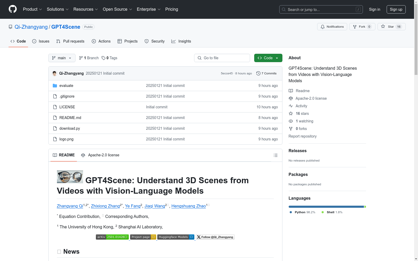Click the green Shell language dot
Image resolution: width=418 pixels, height=261 pixels.
[x=323, y=212]
